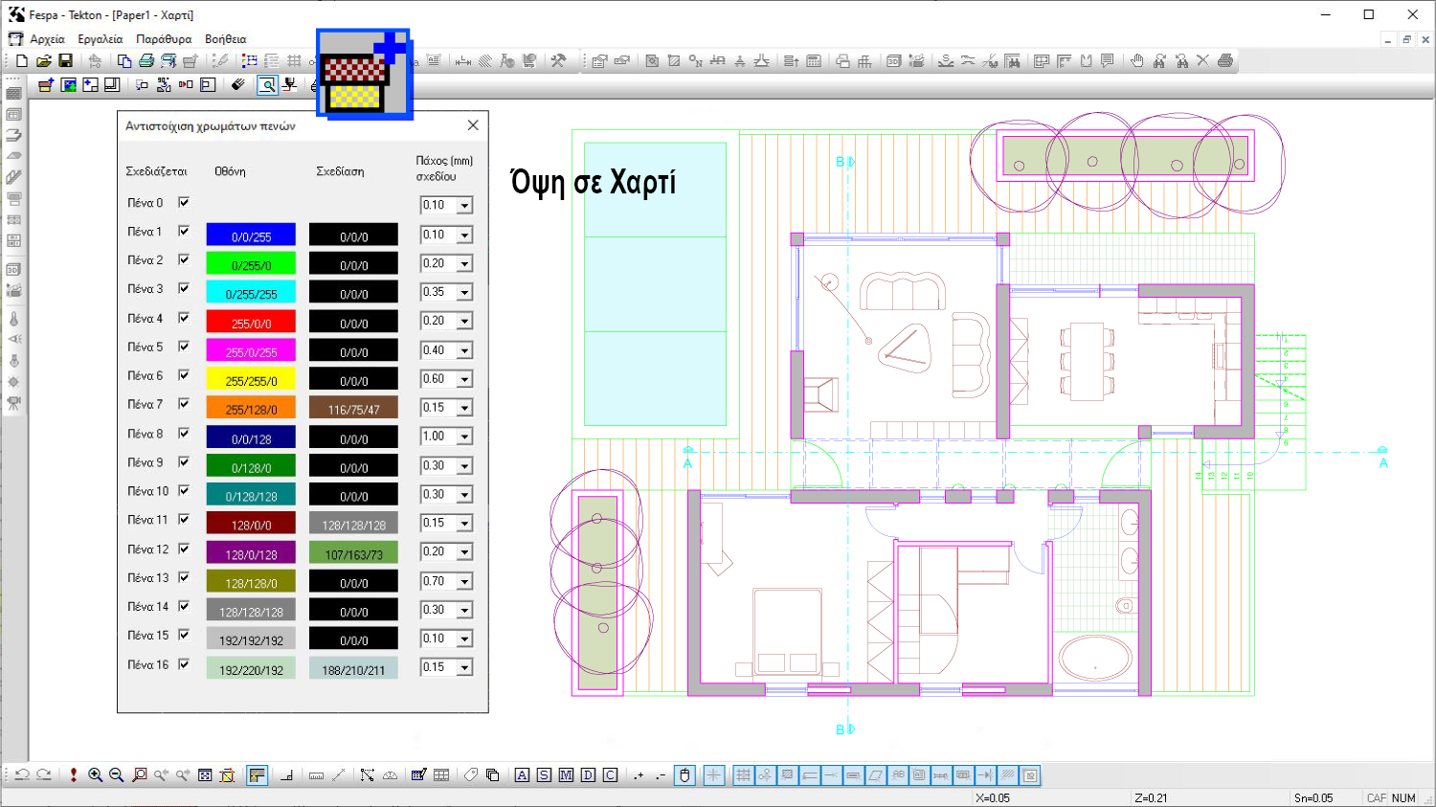1436x807 pixels.
Task: Click the Sn=0.05 status bar entry
Action: 1313,797
